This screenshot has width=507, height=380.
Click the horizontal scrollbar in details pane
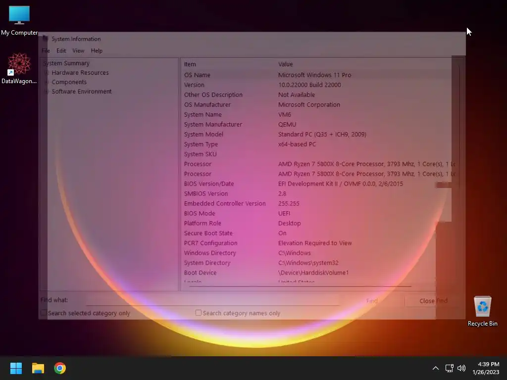point(300,286)
